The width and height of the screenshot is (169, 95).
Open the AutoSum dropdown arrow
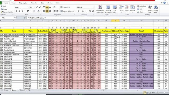[147, 6]
